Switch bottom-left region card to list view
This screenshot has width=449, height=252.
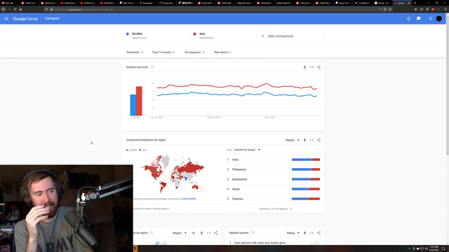(x=194, y=233)
